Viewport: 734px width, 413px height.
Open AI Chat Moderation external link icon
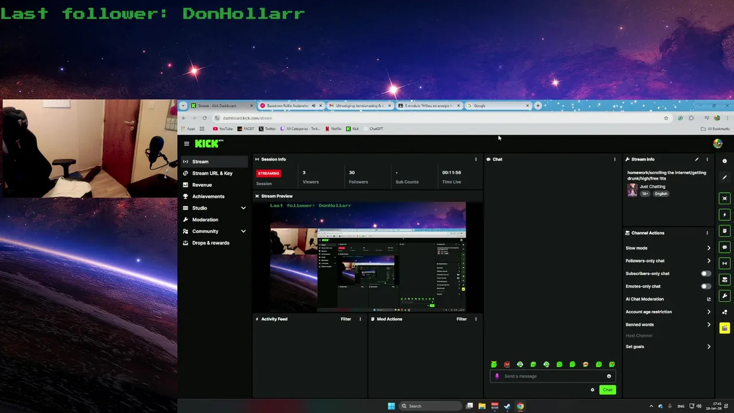[709, 299]
